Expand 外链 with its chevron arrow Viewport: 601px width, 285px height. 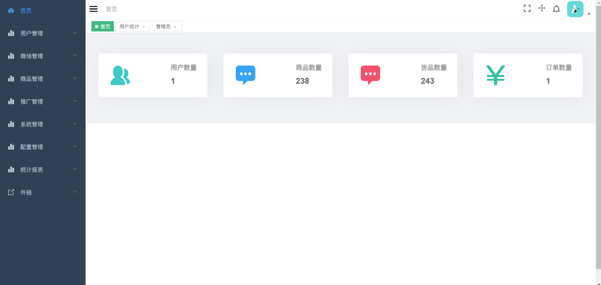75,192
